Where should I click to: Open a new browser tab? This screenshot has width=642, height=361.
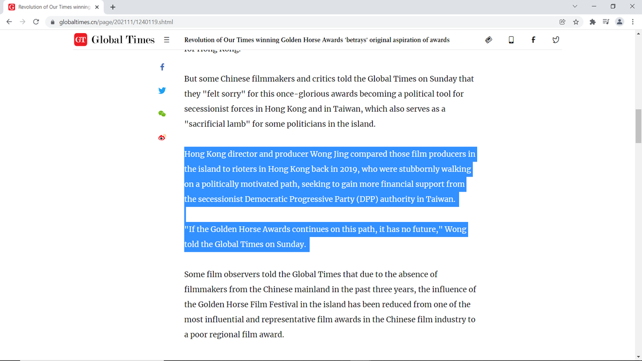click(x=113, y=7)
